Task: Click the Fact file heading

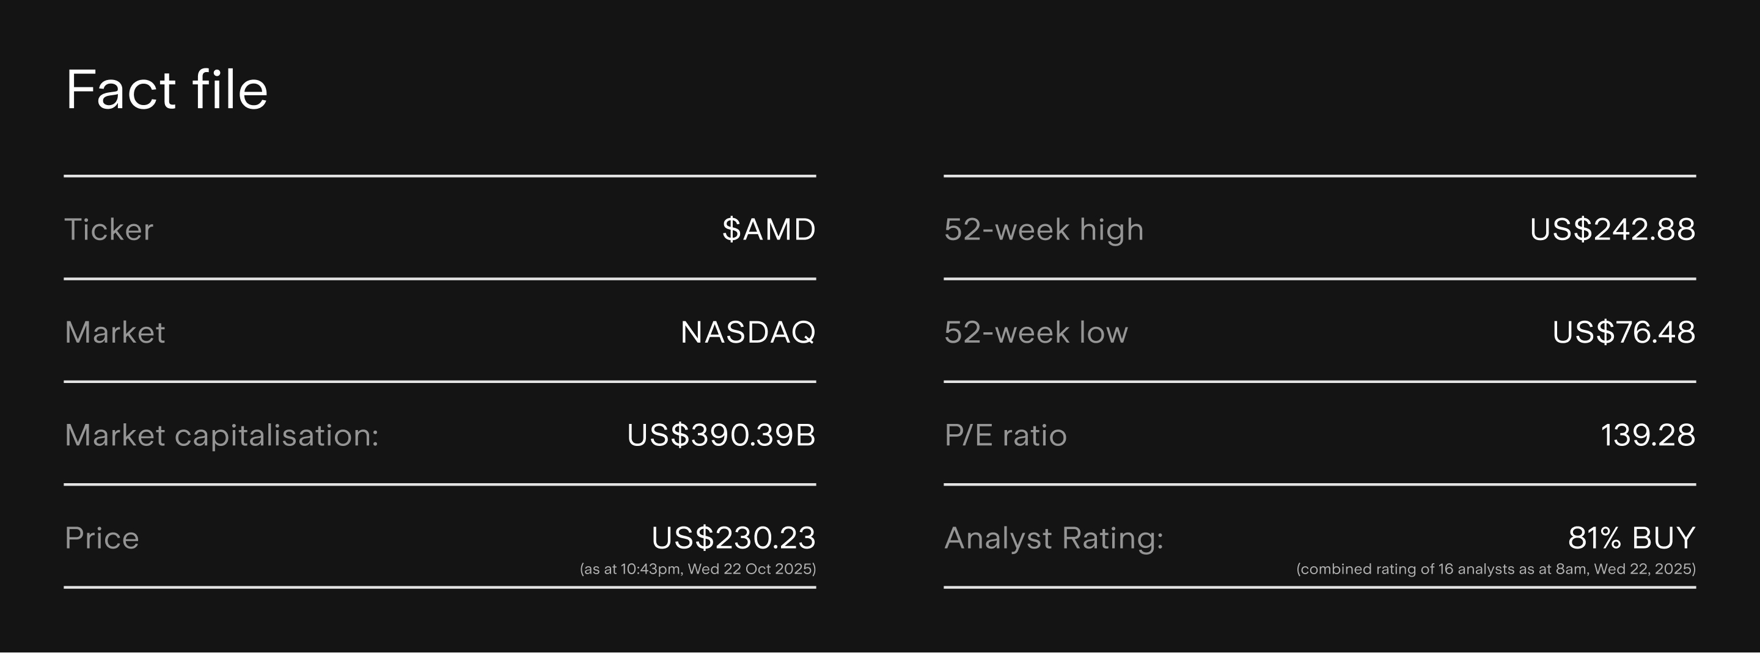Action: tap(166, 89)
